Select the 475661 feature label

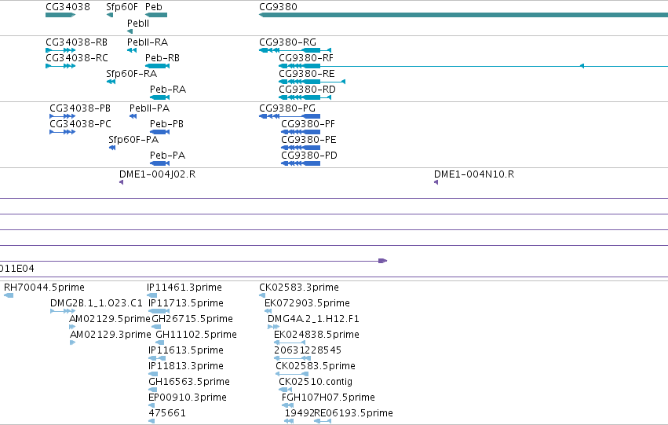click(167, 413)
